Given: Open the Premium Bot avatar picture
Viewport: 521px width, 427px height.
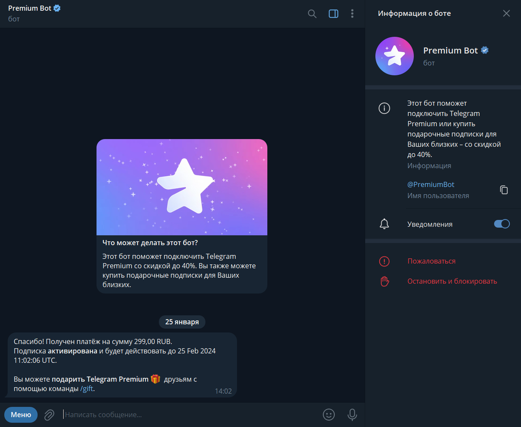Looking at the screenshot, I should pyautogui.click(x=394, y=56).
